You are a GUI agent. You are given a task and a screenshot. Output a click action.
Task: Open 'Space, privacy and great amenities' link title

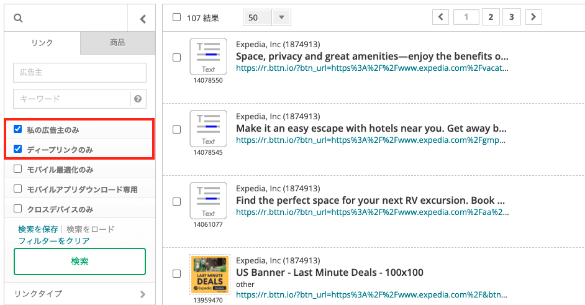pyautogui.click(x=372, y=57)
